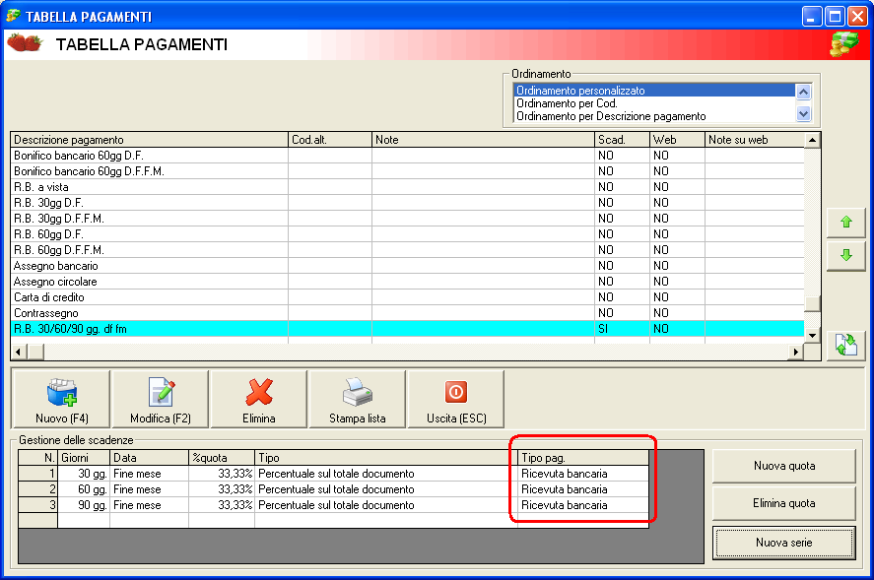Viewport: 874px width, 580px height.
Task: Click payment table vertical scroll up arrow
Action: pos(812,140)
